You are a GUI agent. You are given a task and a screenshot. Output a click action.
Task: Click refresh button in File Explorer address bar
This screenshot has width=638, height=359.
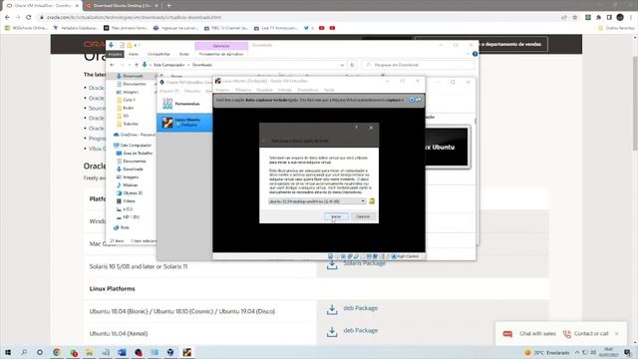pos(352,65)
